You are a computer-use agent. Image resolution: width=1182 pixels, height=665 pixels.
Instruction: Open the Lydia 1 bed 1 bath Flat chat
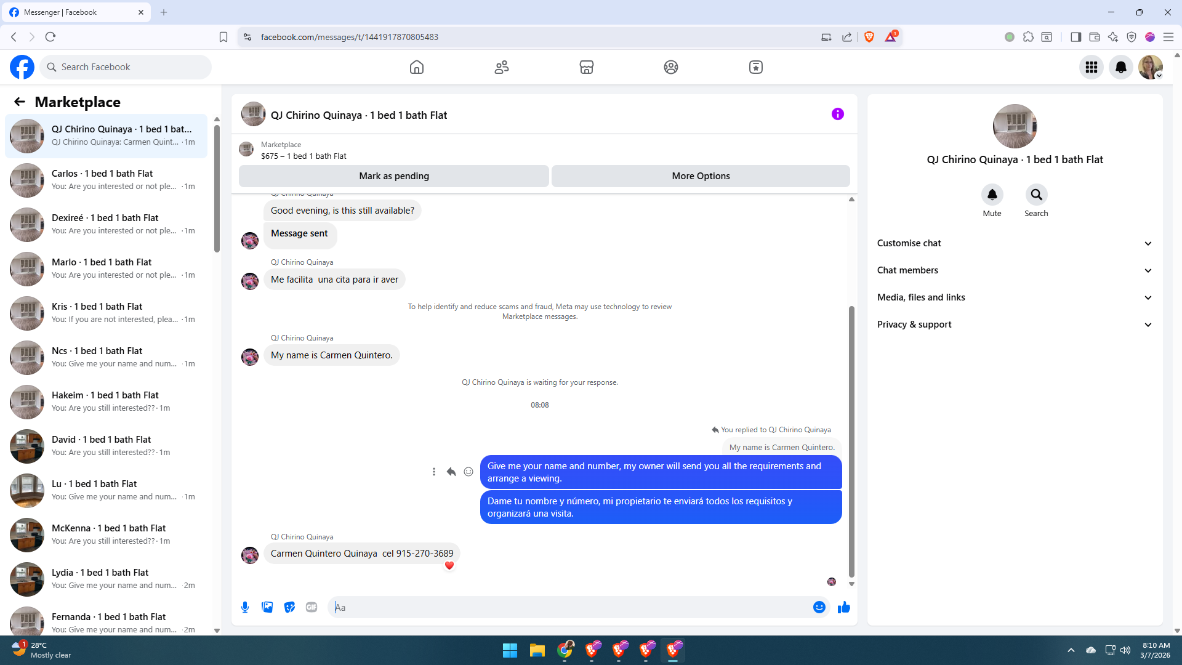[x=107, y=579]
